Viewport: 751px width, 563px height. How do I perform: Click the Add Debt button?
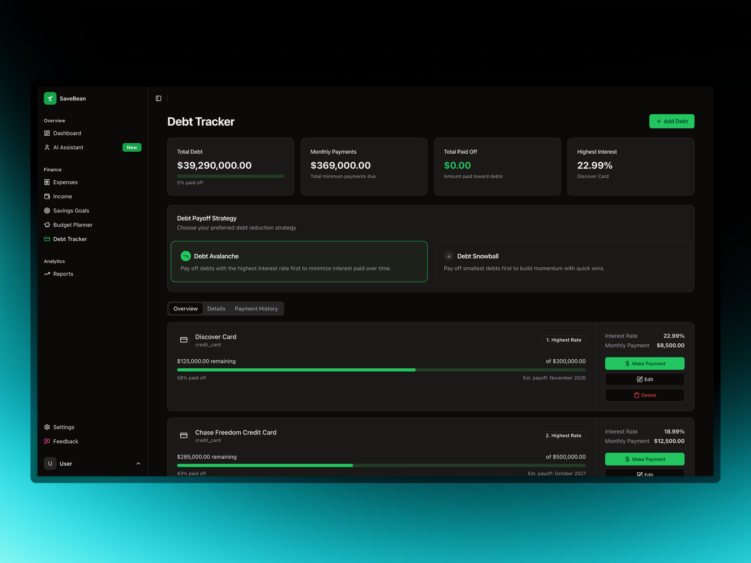pos(672,121)
